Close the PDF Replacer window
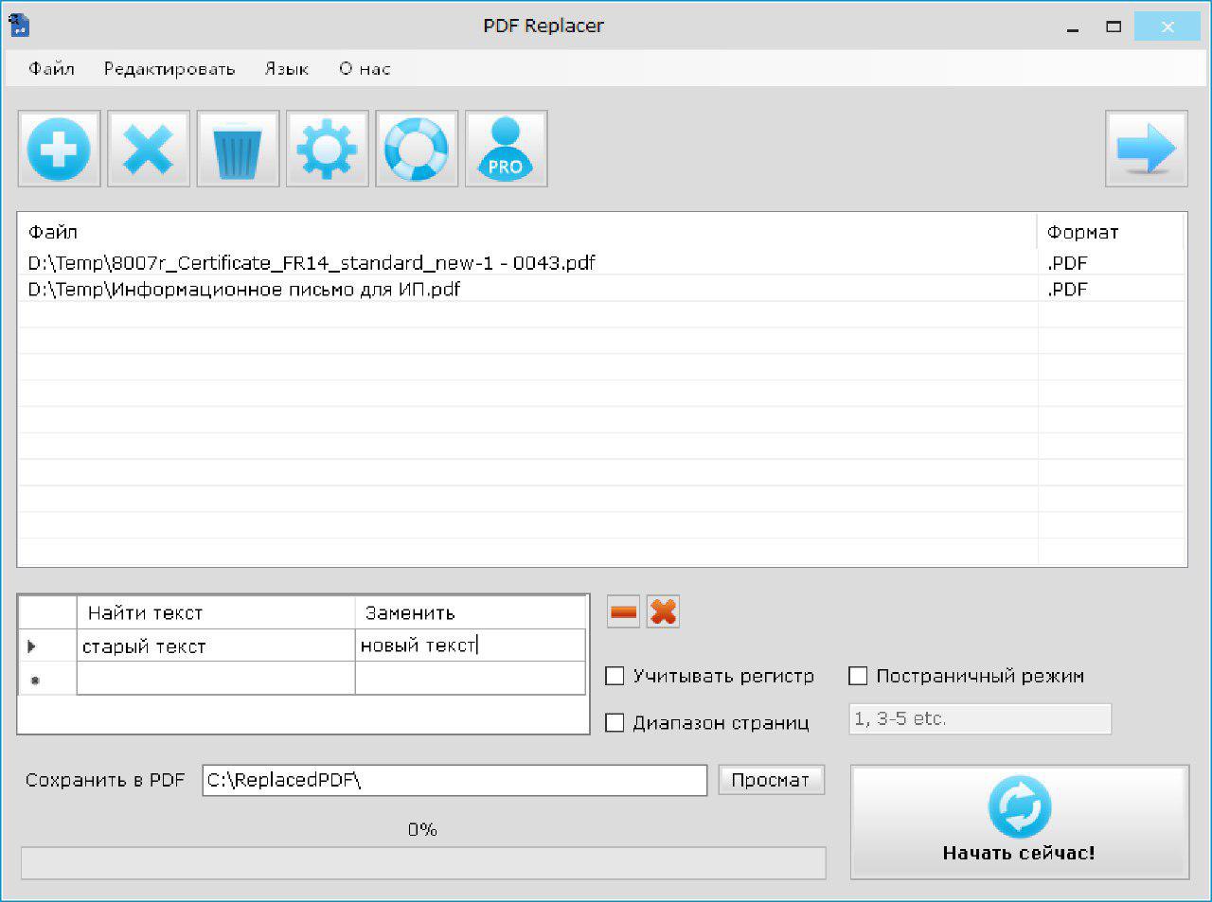 (x=1167, y=27)
